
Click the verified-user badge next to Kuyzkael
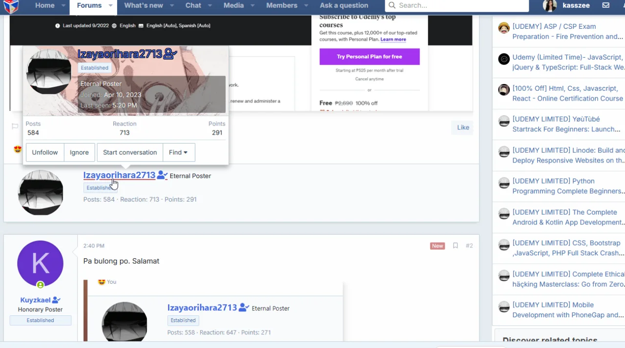point(56,300)
